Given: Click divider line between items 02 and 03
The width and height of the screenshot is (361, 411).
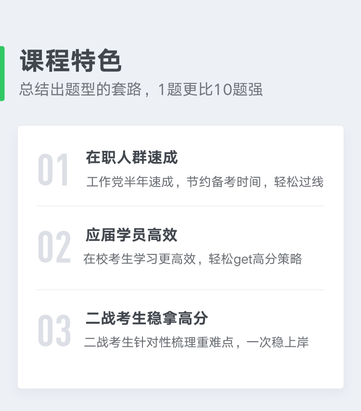Looking at the screenshot, I should pos(180,290).
